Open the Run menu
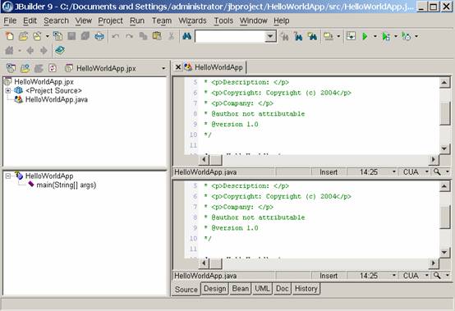 [x=137, y=21]
